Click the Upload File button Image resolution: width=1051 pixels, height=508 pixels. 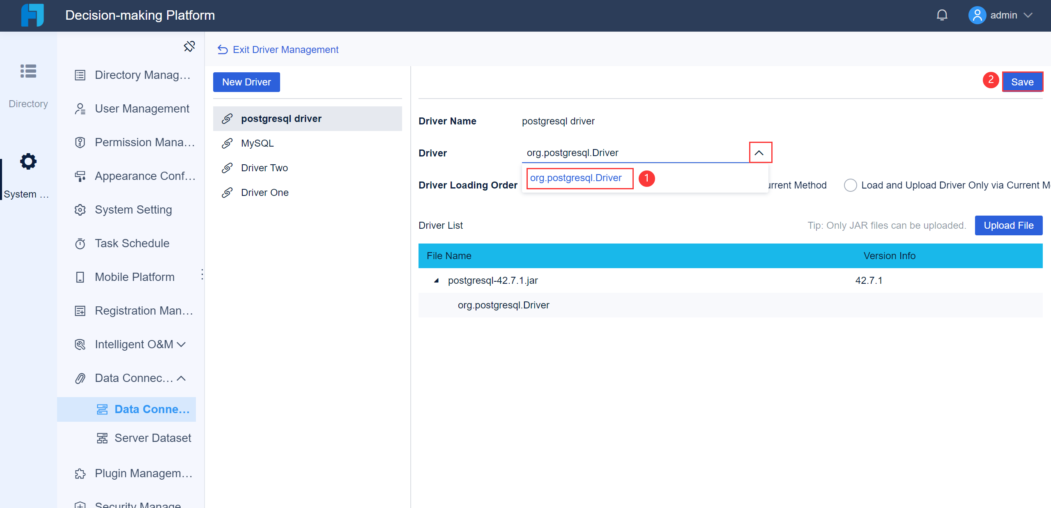1008,225
